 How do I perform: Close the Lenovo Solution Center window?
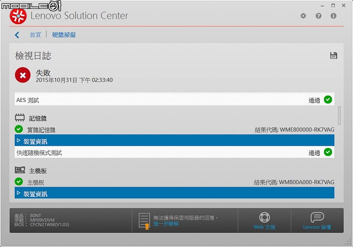tap(344, 5)
